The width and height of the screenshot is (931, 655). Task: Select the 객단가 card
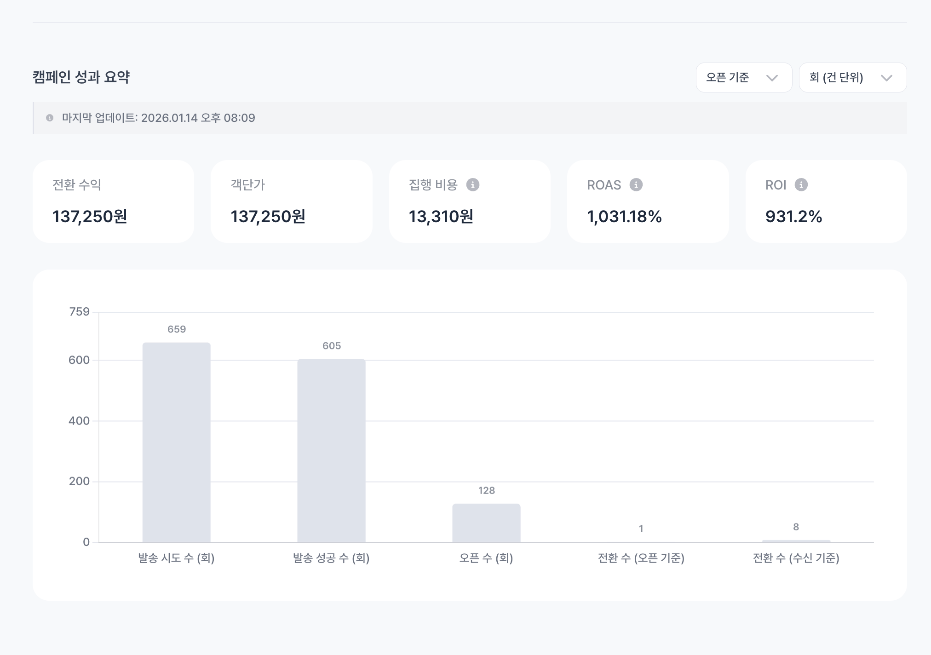click(x=291, y=201)
